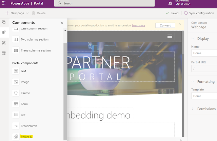Click the Convert button
Image resolution: width=217 pixels, height=141 pixels.
pyautogui.click(x=165, y=25)
